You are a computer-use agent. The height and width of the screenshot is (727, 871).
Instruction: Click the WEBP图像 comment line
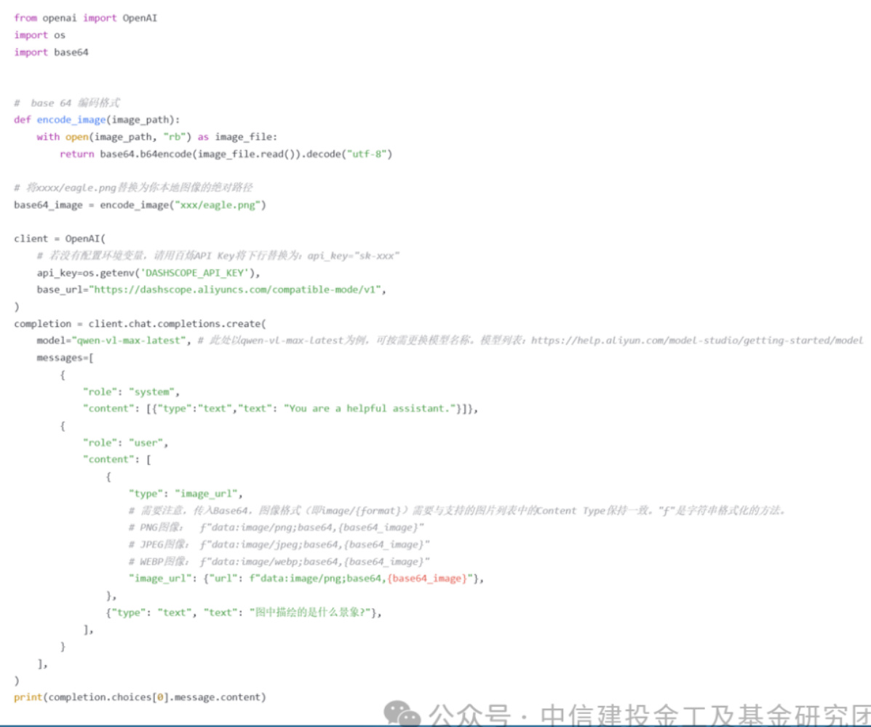(x=279, y=561)
